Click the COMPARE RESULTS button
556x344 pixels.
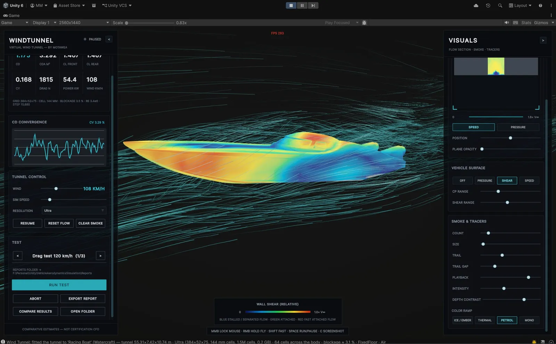click(35, 312)
